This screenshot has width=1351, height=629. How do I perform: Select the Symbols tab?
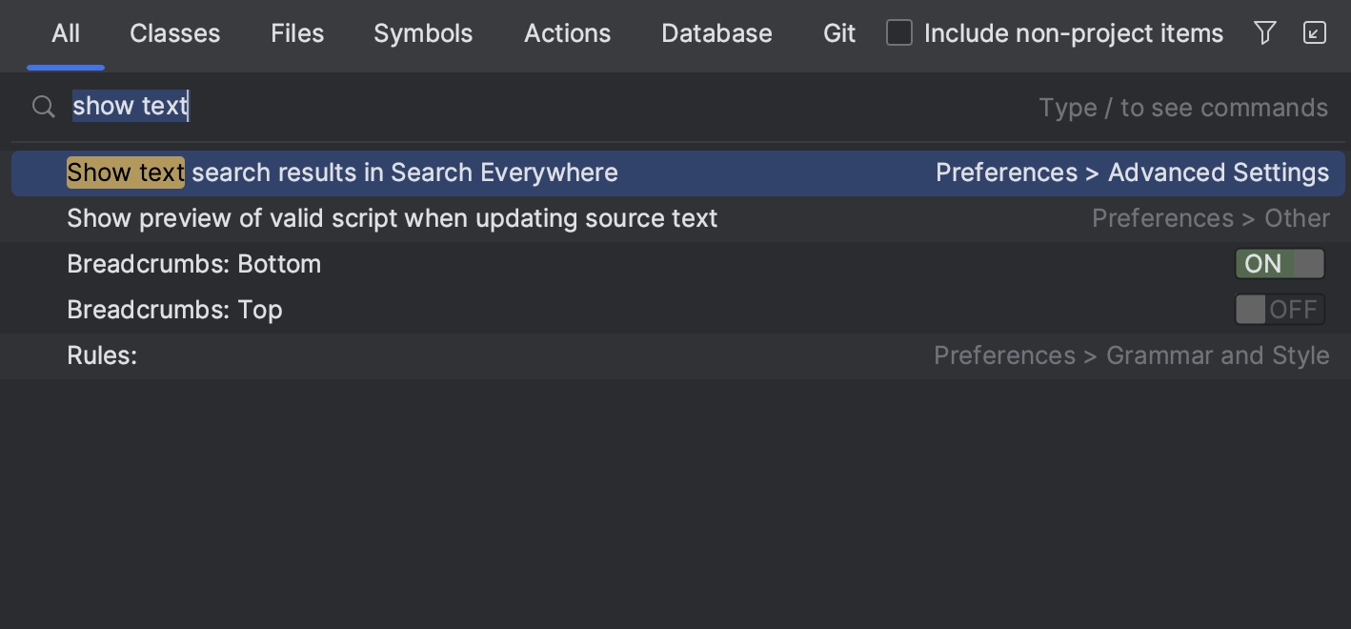(423, 34)
